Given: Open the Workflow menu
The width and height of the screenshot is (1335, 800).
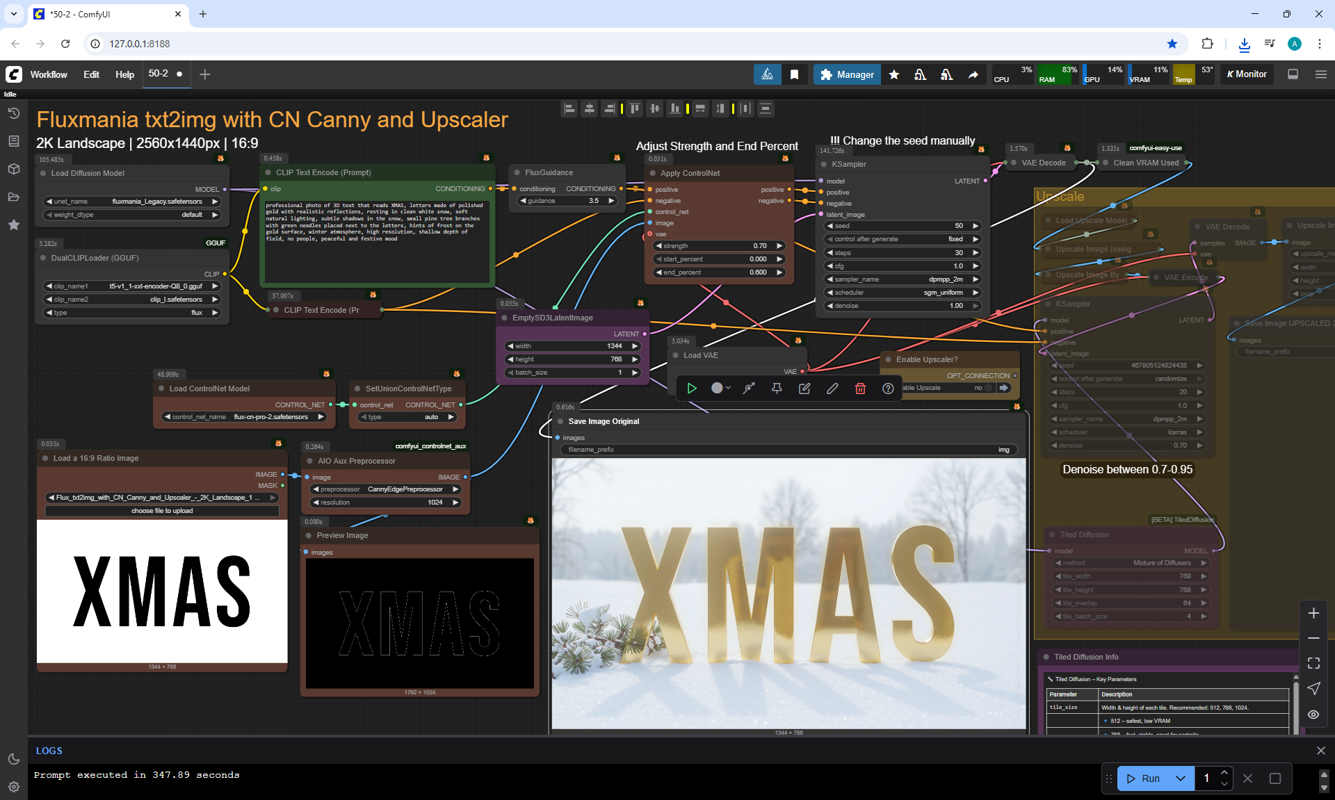Looking at the screenshot, I should click(49, 74).
